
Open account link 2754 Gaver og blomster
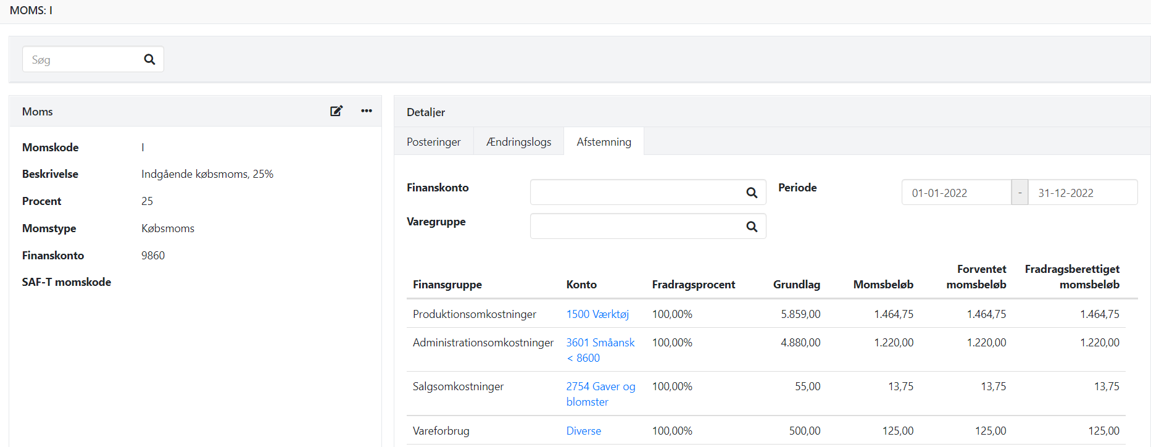pyautogui.click(x=600, y=387)
